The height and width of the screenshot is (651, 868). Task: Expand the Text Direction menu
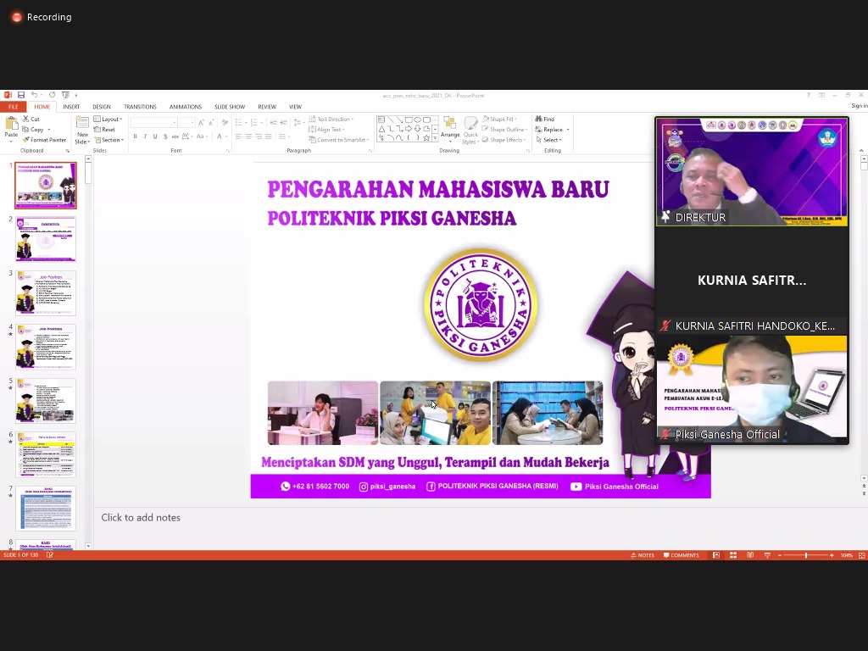331,119
